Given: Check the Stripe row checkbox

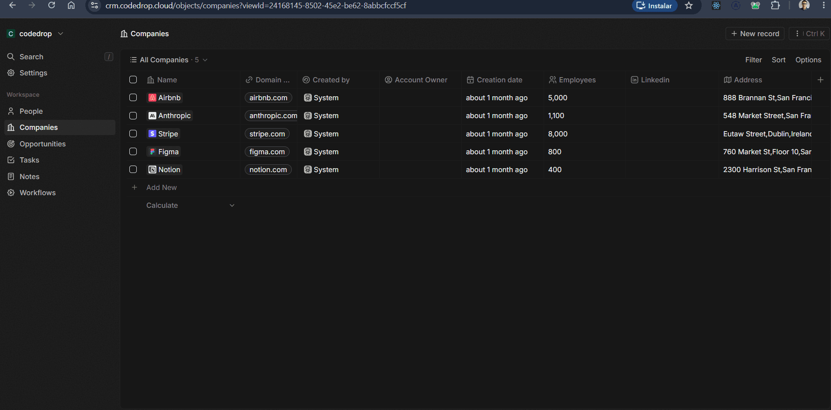Looking at the screenshot, I should tap(133, 134).
